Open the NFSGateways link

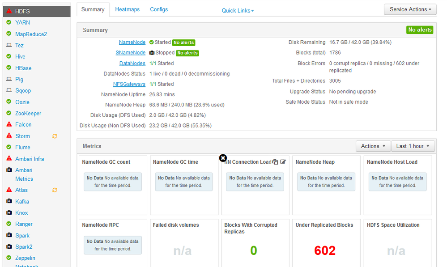129,84
